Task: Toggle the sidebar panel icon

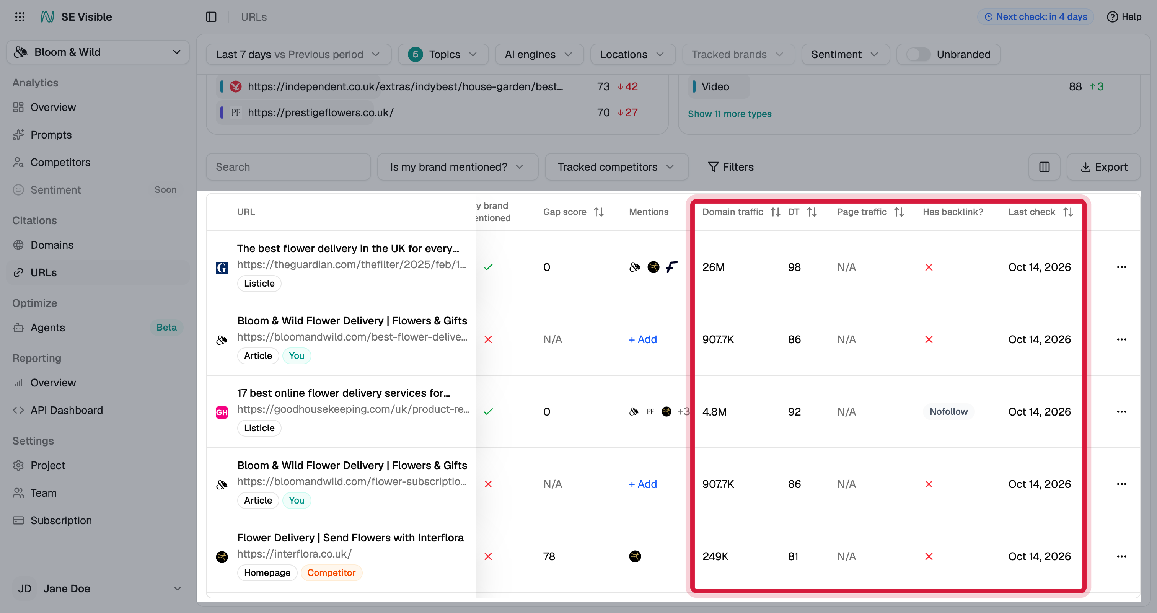Action: pyautogui.click(x=211, y=17)
